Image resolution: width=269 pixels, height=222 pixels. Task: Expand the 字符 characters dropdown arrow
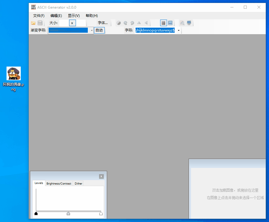point(179,30)
